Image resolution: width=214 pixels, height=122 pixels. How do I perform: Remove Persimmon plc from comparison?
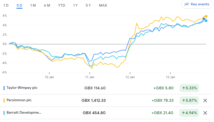click(205, 100)
